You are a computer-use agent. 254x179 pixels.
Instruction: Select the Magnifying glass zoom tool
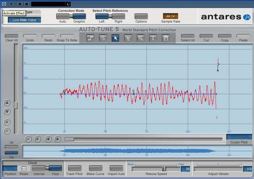(140, 38)
